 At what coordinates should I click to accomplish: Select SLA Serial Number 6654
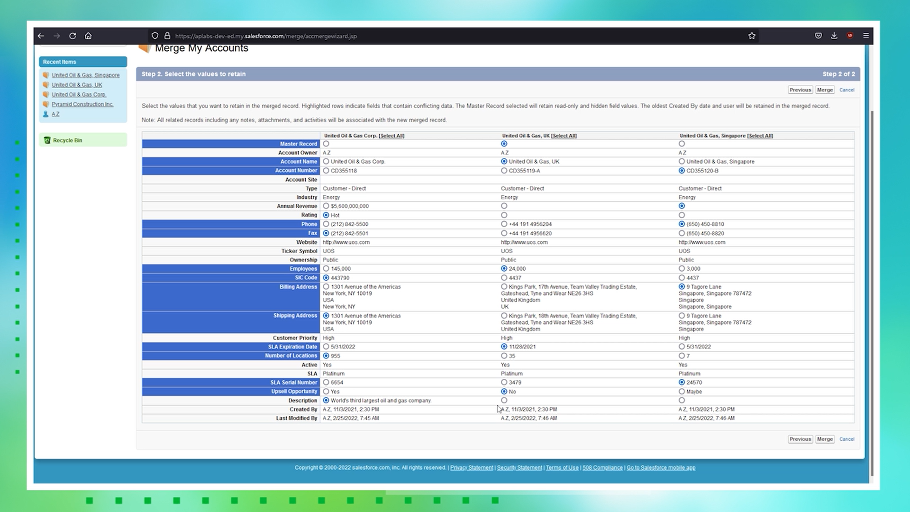[326, 383]
